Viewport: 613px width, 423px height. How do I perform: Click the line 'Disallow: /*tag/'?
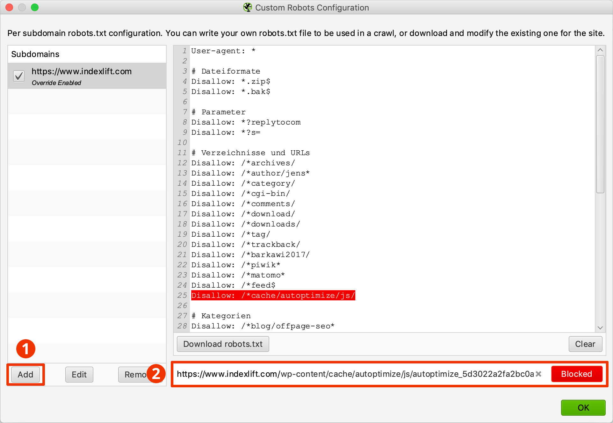231,234
